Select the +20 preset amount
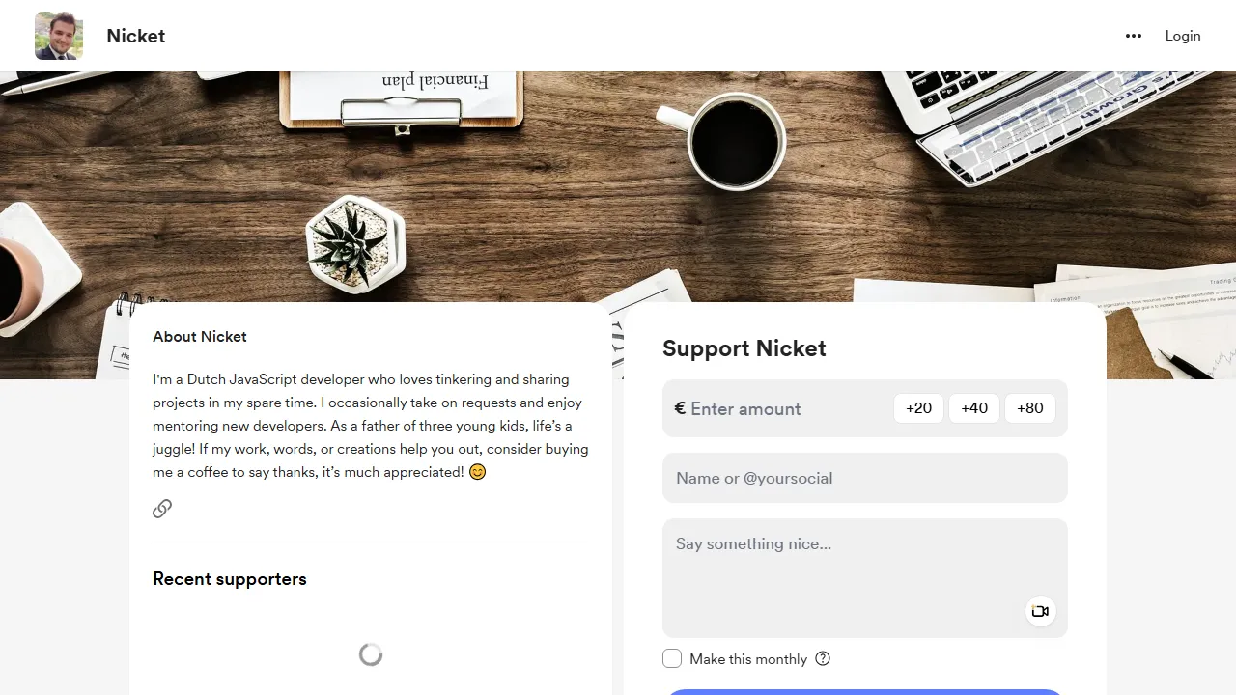Image resolution: width=1236 pixels, height=695 pixels. 918,408
